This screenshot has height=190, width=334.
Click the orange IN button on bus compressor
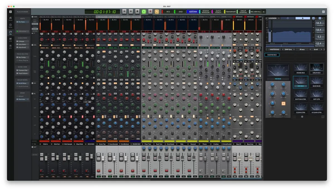coord(284,103)
